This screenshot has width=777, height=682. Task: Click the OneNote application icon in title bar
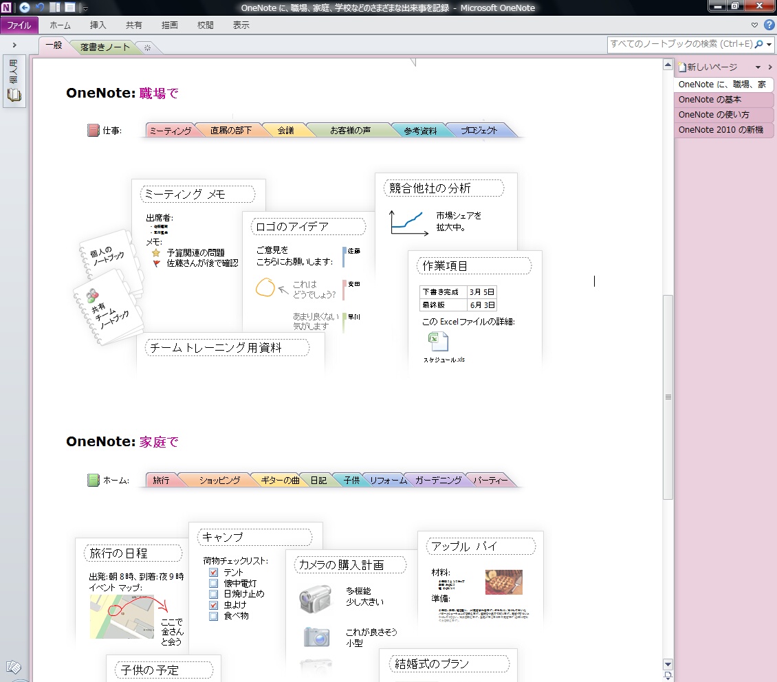(x=6, y=8)
